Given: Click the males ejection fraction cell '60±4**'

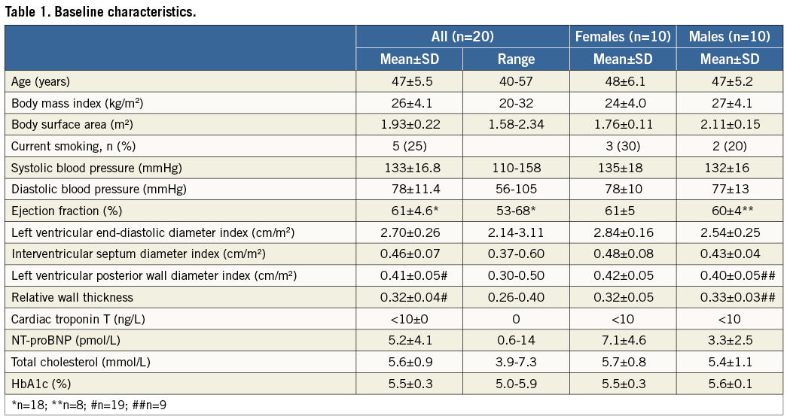Looking at the screenshot, I should coord(730,211).
